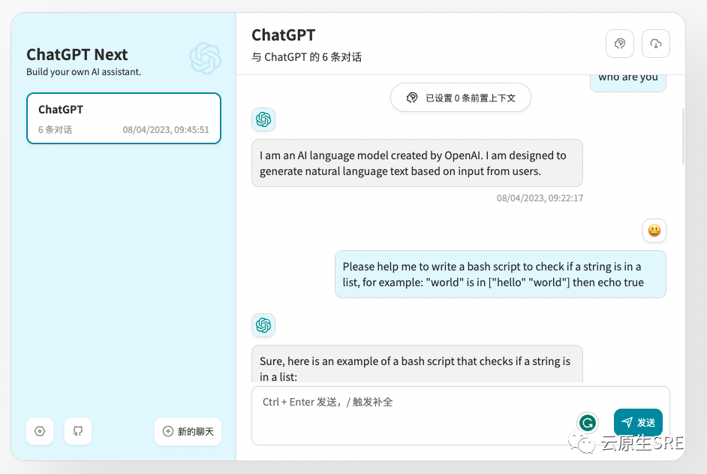
Task: Open settings via the hexagon gear icon
Action: 40,432
